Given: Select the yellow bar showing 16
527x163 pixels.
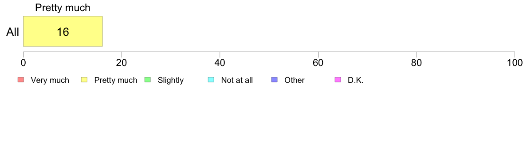Looking at the screenshot, I should (x=63, y=31).
